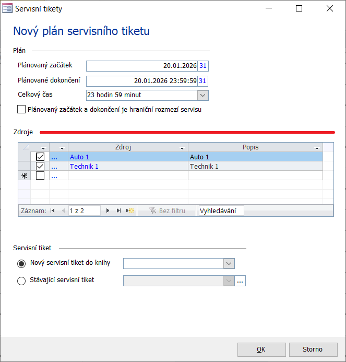Uncheck the Auto 1 row checkbox
Image resolution: width=346 pixels, height=362 pixels.
[40, 157]
